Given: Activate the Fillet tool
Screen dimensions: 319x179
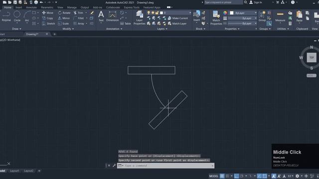Looking at the screenshot, I should [x=79, y=18].
